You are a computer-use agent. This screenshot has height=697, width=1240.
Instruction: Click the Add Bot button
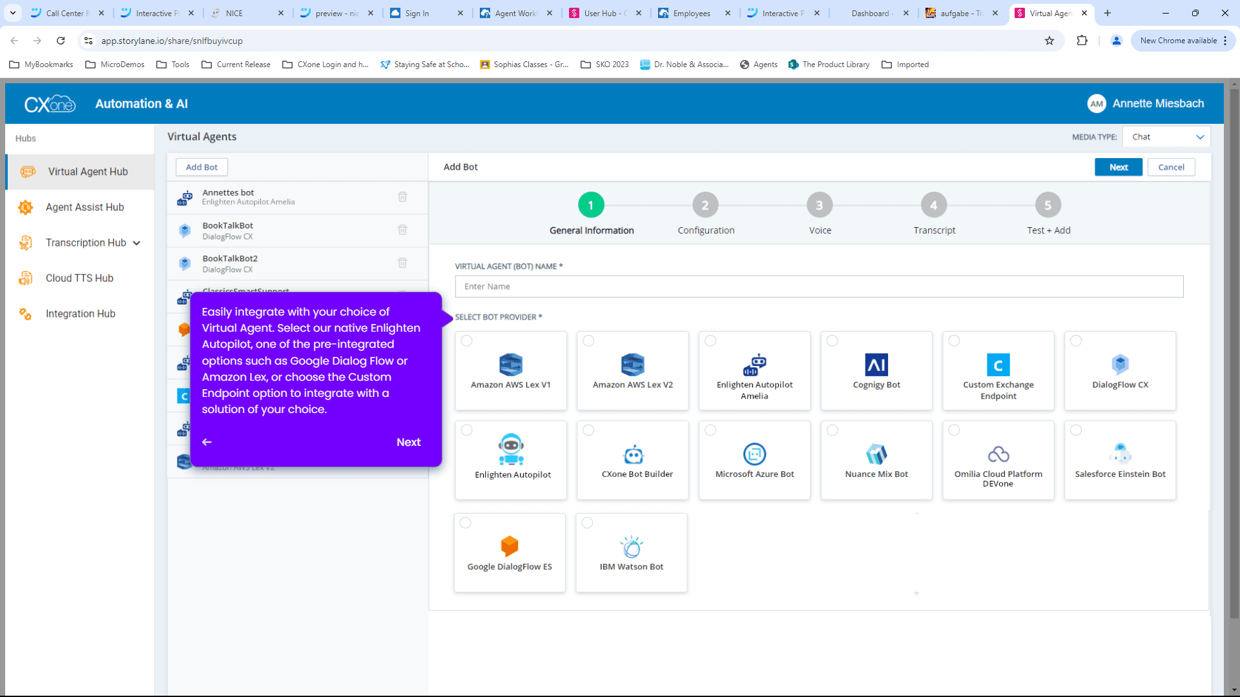coord(201,167)
